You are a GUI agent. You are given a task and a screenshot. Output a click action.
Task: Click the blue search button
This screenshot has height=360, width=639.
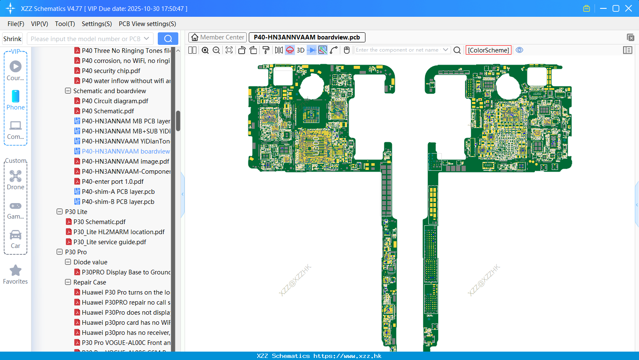point(168,39)
